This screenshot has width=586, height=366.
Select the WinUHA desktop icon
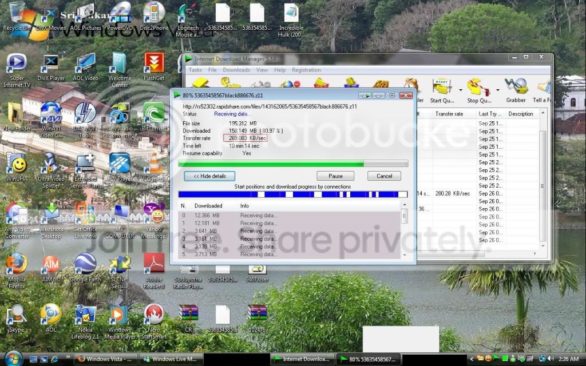[17, 168]
